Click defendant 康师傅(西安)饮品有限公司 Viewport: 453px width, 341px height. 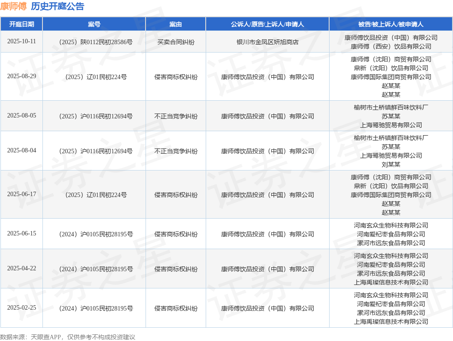pos(391,46)
